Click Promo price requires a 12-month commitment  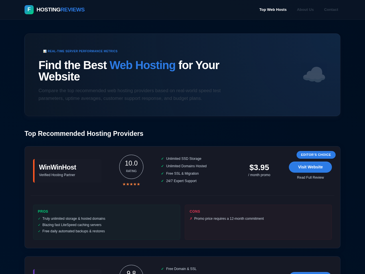click(229, 219)
